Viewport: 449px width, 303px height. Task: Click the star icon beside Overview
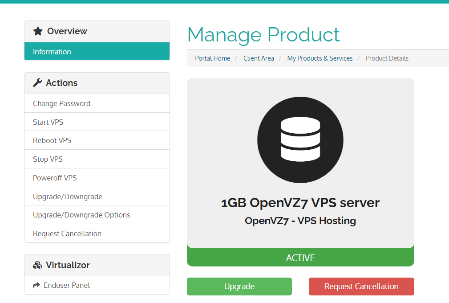(38, 31)
